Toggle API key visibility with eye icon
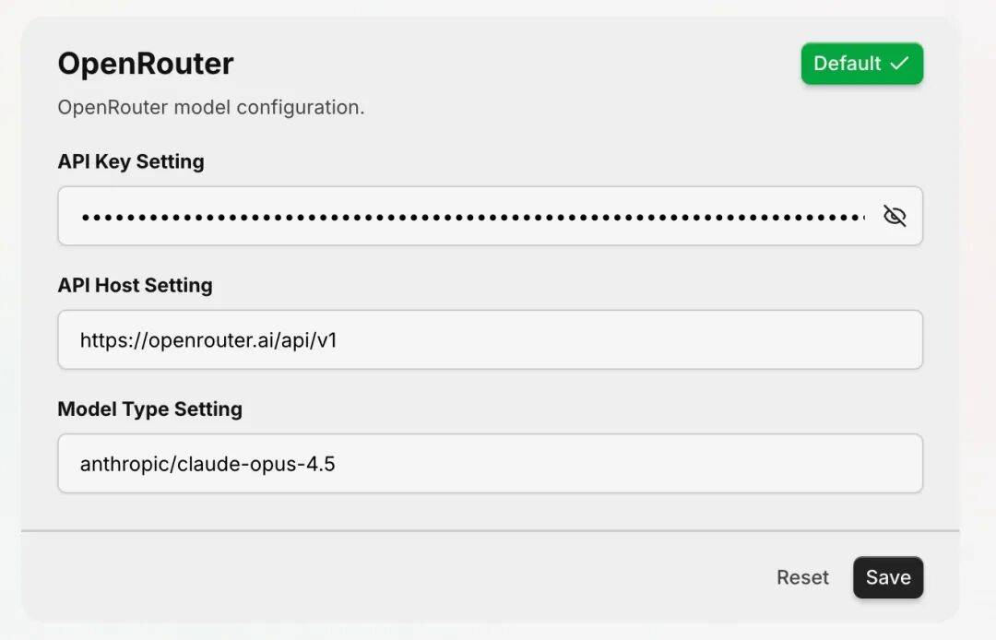The width and height of the screenshot is (996, 640). [x=894, y=216]
